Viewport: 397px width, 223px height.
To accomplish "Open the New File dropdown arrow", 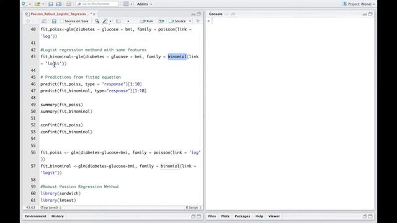I will pos(30,4).
